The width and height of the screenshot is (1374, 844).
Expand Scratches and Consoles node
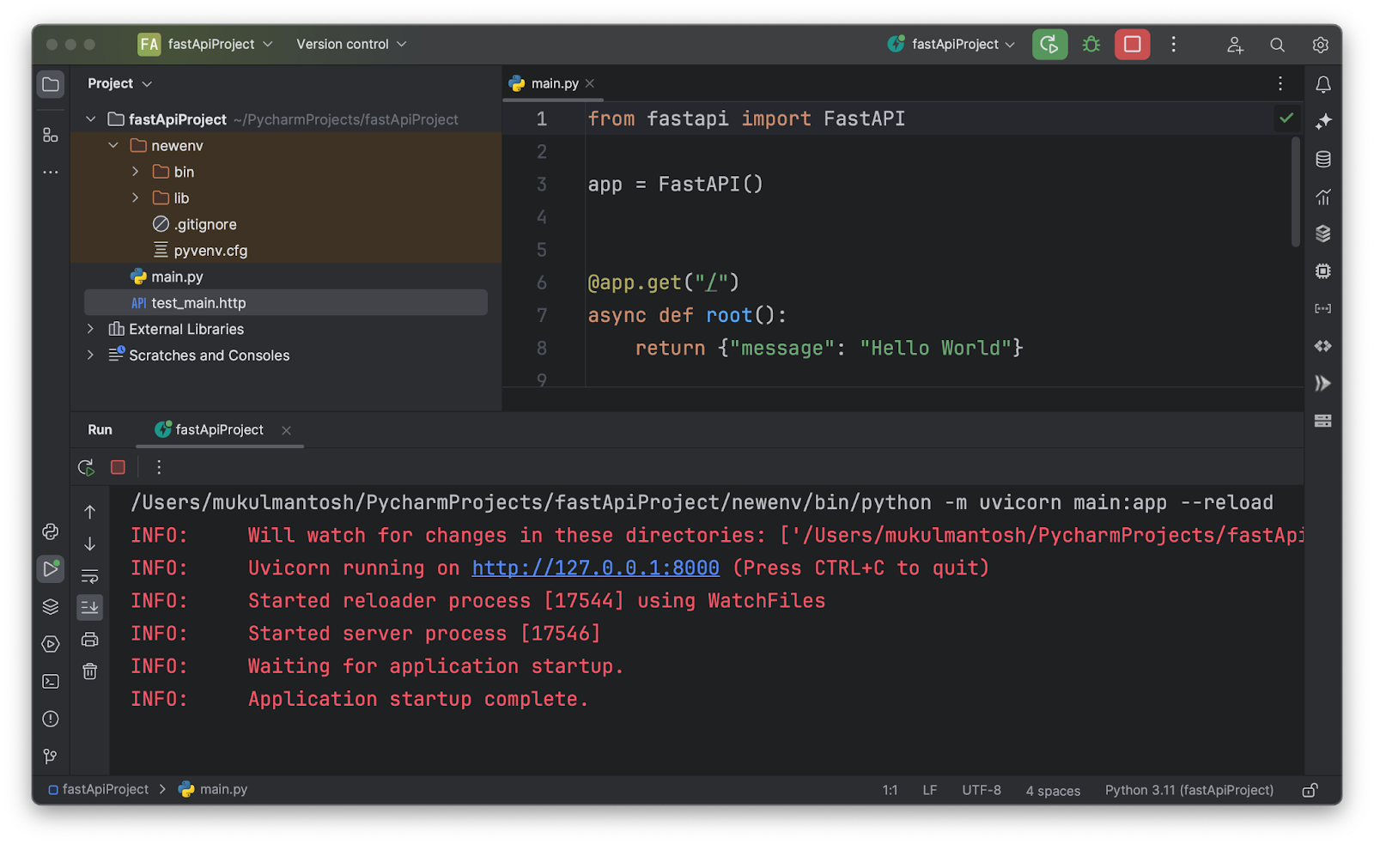[91, 355]
